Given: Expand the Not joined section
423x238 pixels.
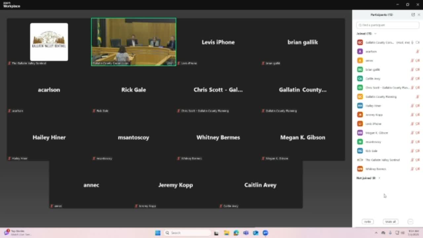Looking at the screenshot, I should [x=379, y=178].
